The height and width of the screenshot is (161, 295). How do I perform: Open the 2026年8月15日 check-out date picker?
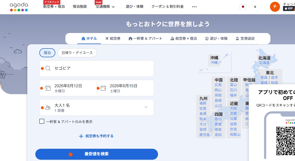(x=125, y=88)
